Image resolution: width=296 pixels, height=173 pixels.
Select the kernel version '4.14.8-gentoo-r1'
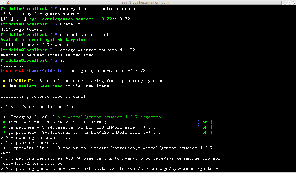point(21,30)
